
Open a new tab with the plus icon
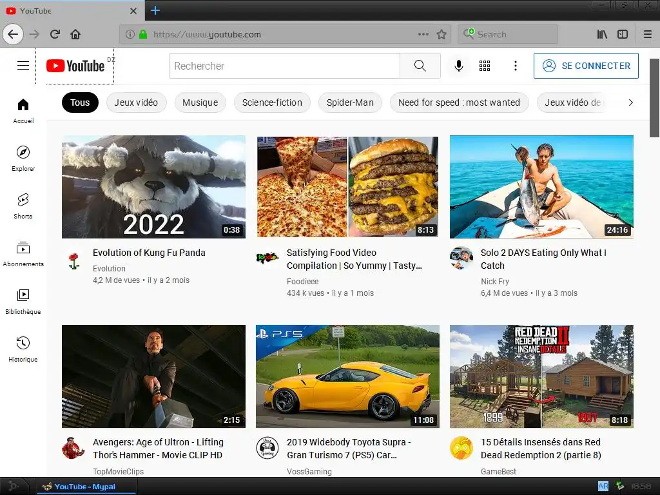[155, 10]
